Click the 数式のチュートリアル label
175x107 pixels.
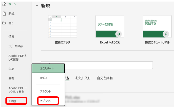(x=157, y=42)
